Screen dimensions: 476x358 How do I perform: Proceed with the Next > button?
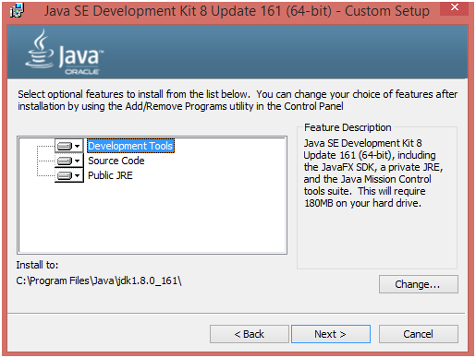tap(331, 334)
